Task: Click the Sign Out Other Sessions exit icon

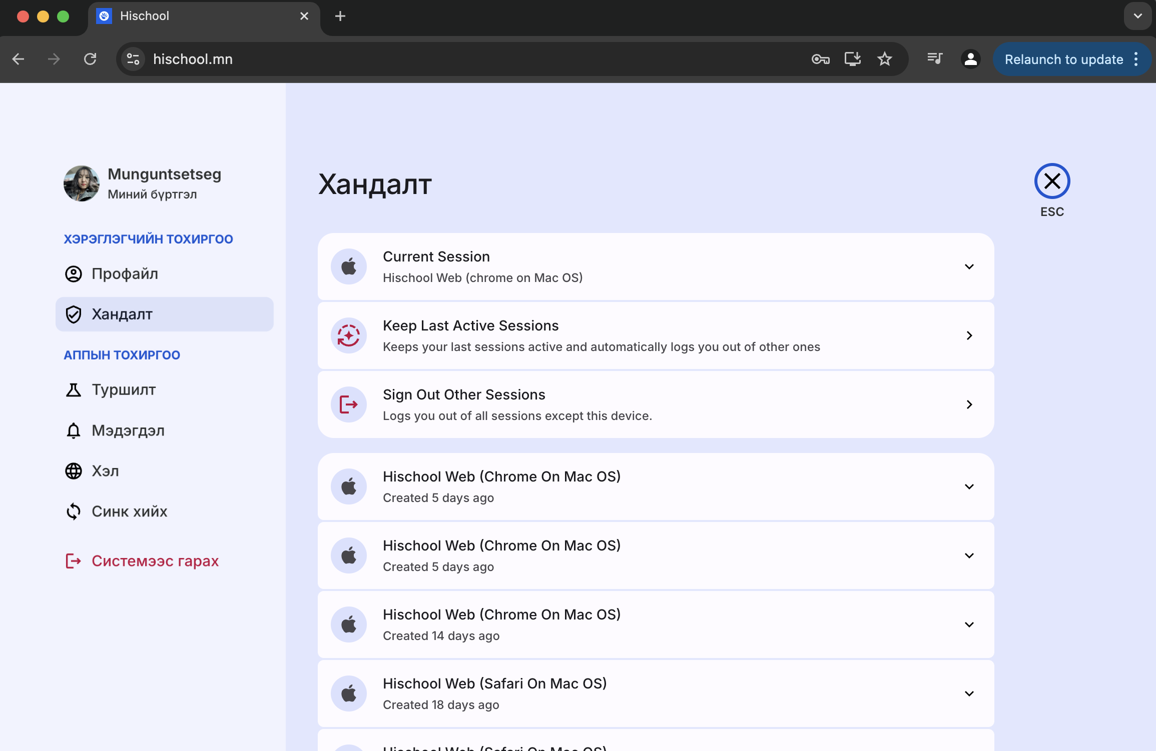Action: coord(348,404)
